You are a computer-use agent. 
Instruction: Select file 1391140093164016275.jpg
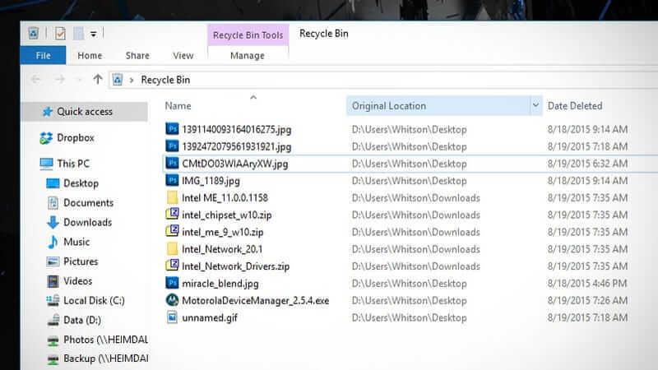point(236,130)
